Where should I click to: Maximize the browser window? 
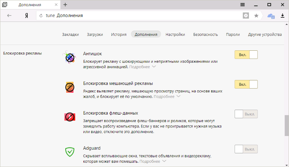coord(269,5)
